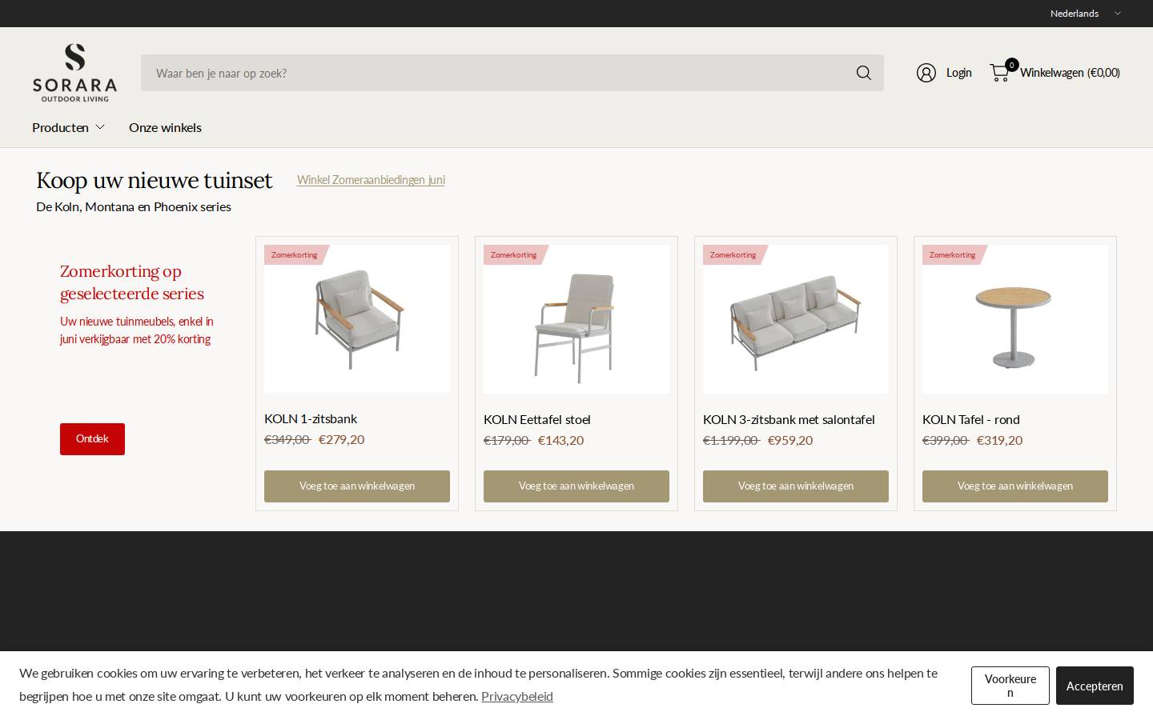The width and height of the screenshot is (1153, 720).
Task: Click Zomerkorting badge on KOLN Eettafel stoel
Action: click(x=514, y=254)
